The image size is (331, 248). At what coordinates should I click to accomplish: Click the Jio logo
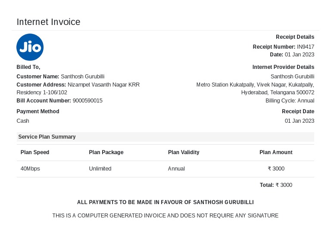(x=30, y=47)
